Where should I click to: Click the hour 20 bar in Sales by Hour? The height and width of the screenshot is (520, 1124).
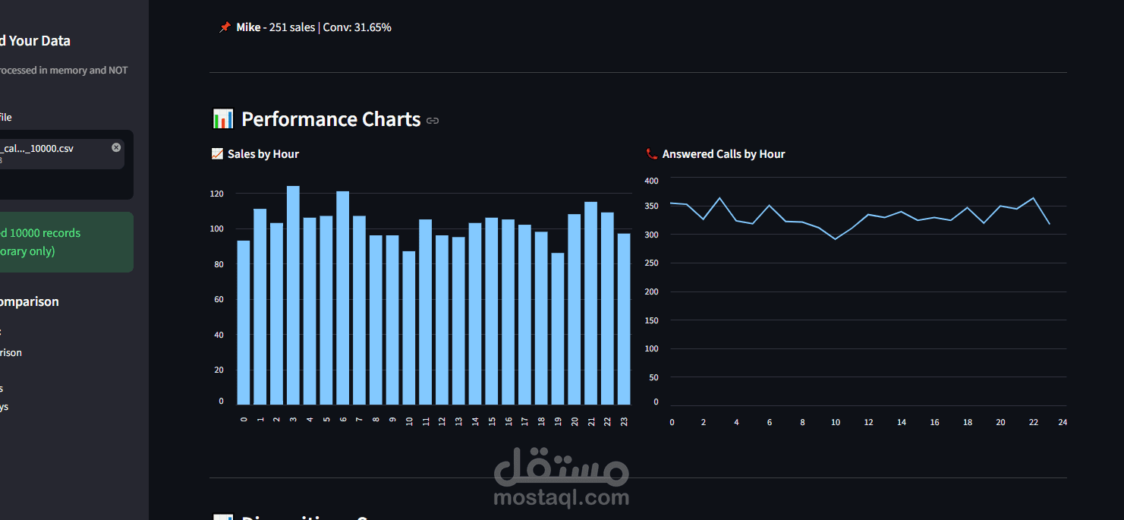tap(575, 310)
